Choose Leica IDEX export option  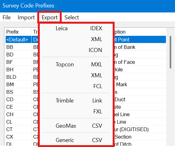(76, 28)
